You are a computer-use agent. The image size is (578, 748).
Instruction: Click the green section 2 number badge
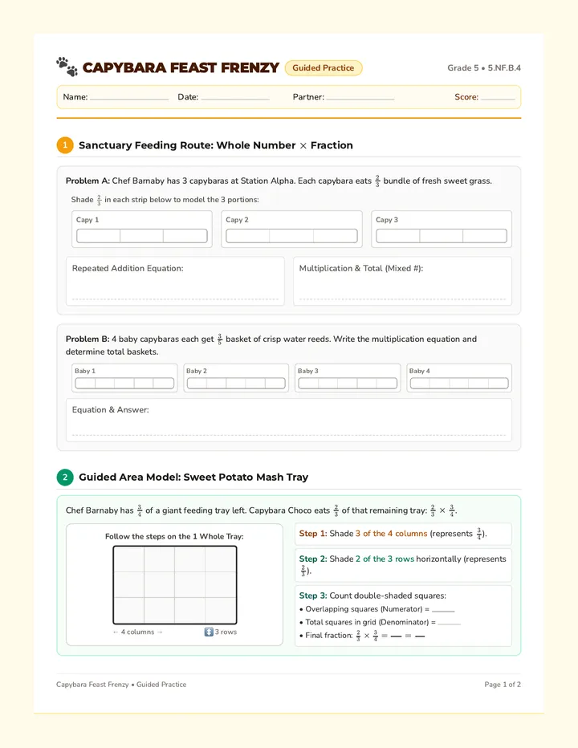point(65,477)
